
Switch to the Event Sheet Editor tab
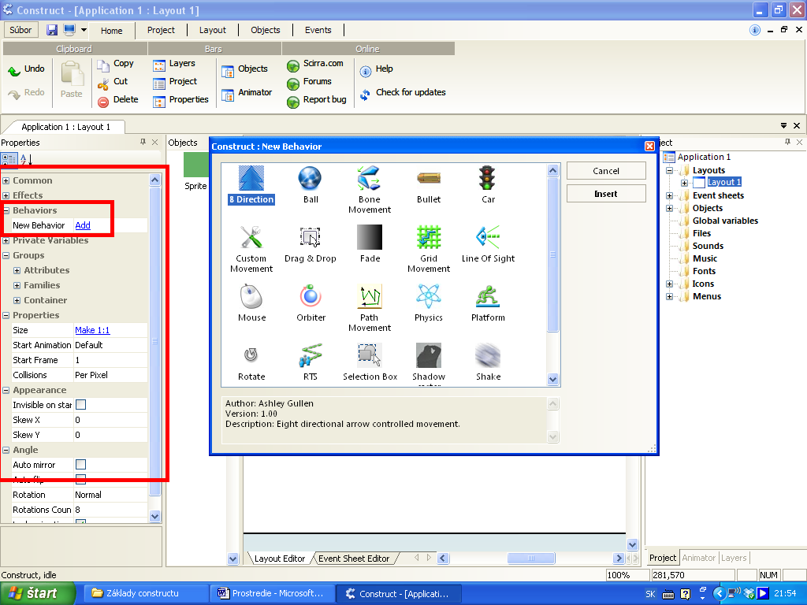(353, 559)
